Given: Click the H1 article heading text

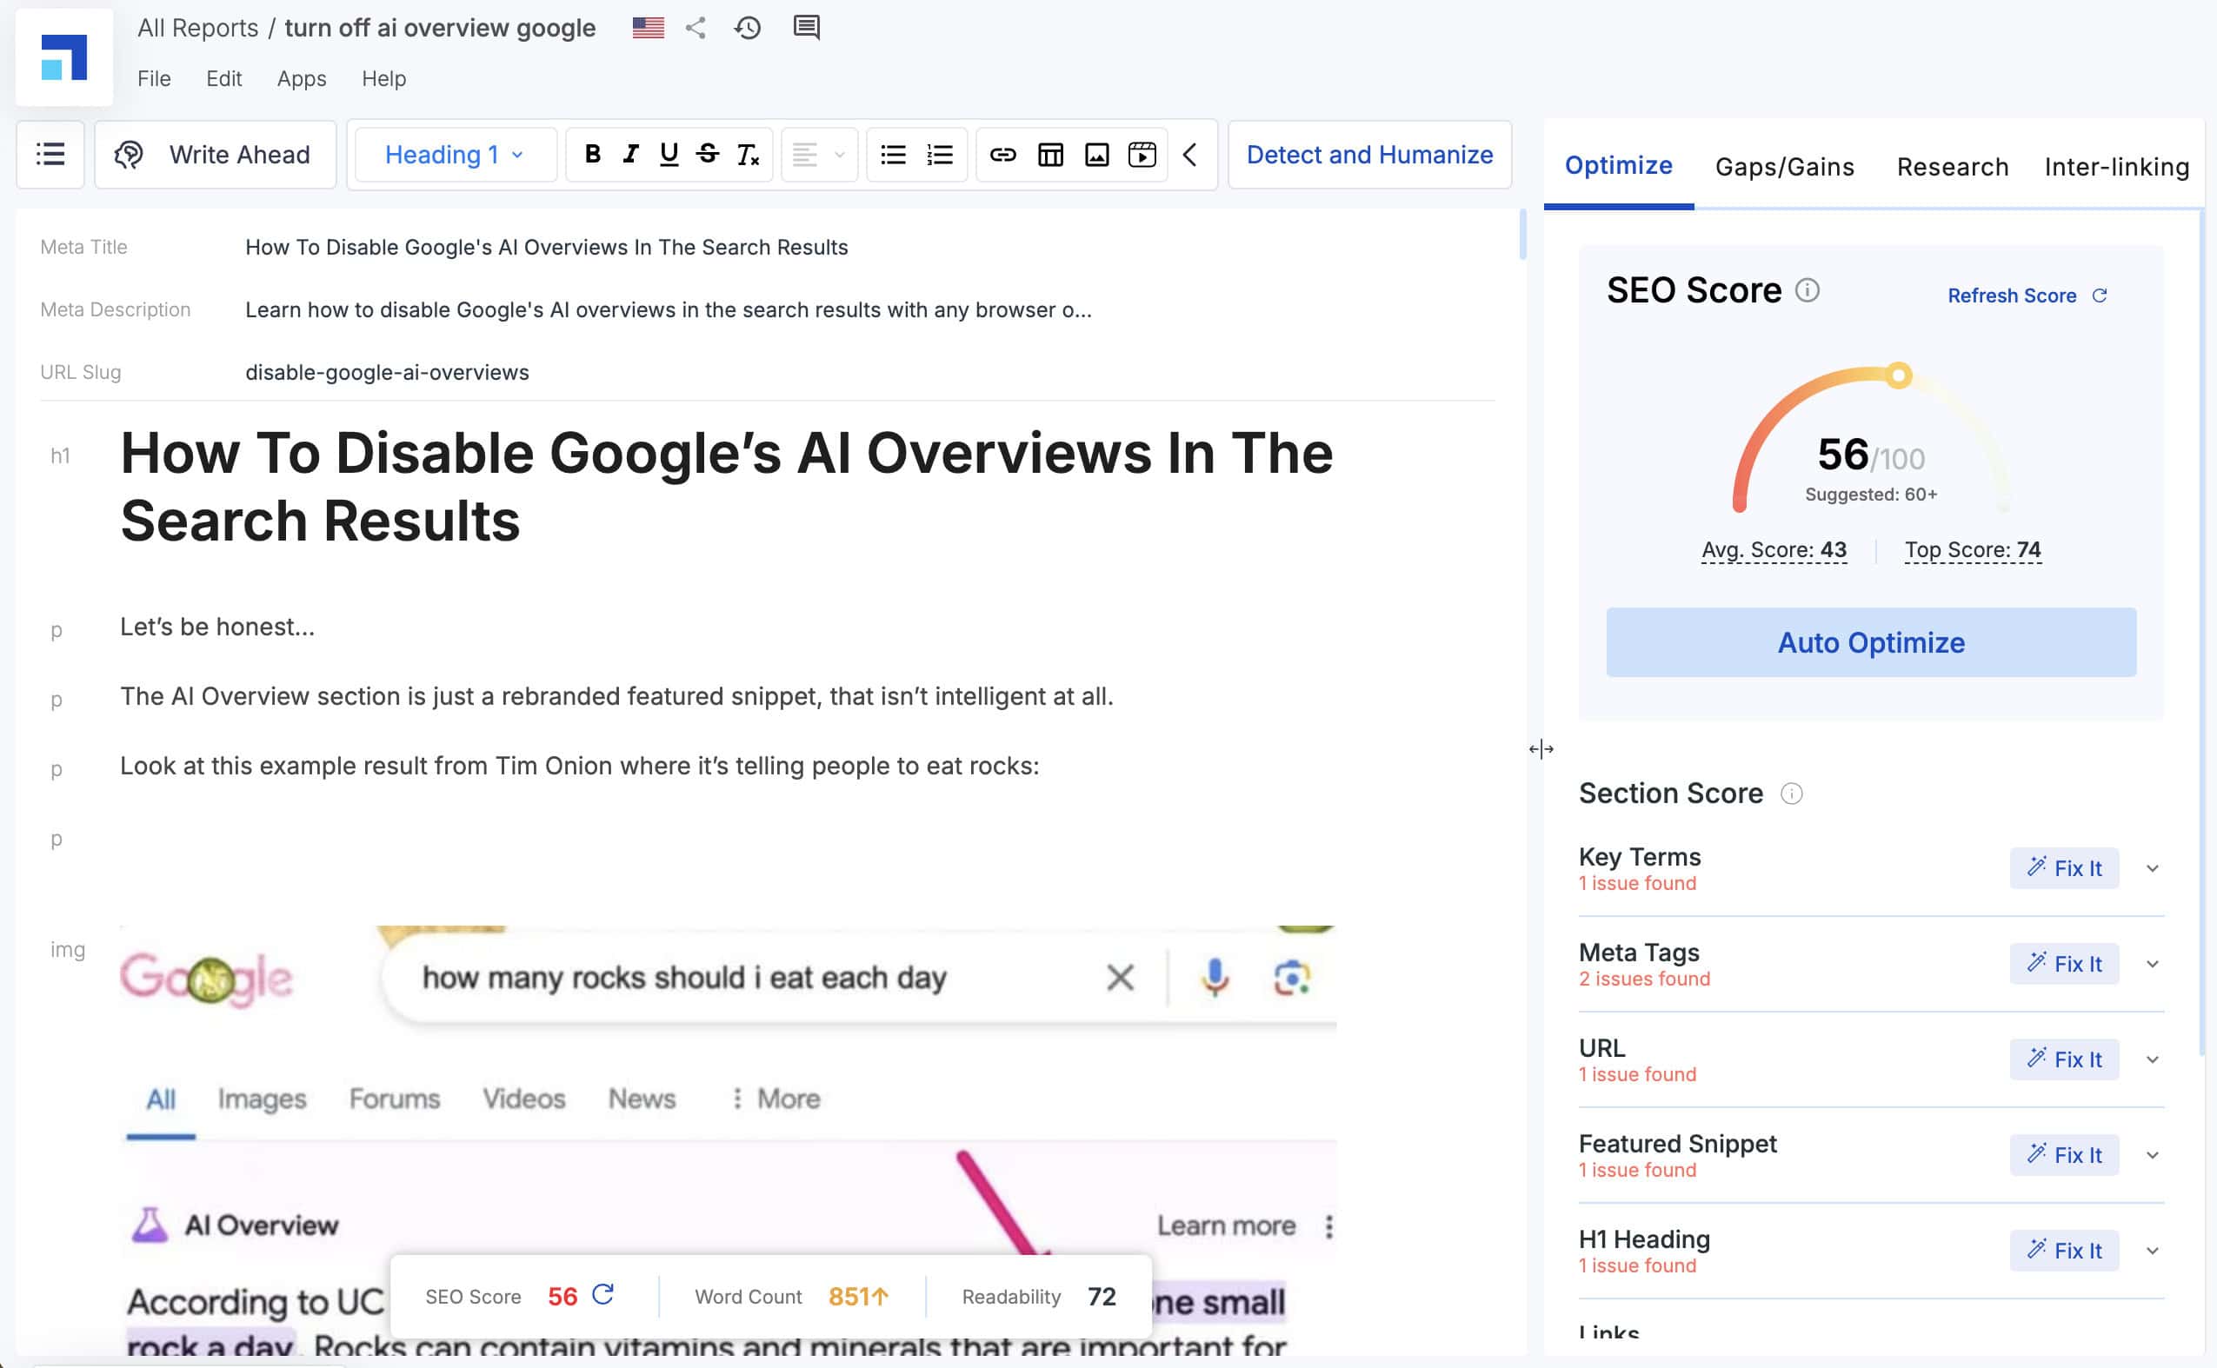Looking at the screenshot, I should pyautogui.click(x=727, y=487).
